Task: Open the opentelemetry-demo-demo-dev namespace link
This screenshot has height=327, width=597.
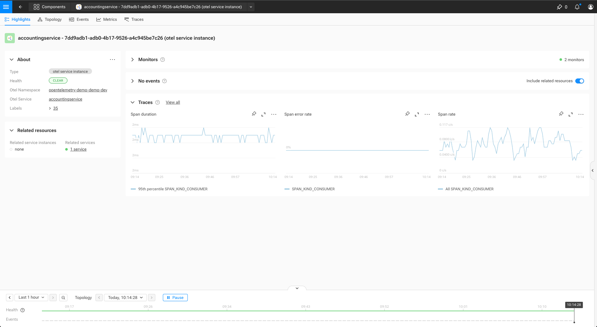Action: [x=78, y=90]
